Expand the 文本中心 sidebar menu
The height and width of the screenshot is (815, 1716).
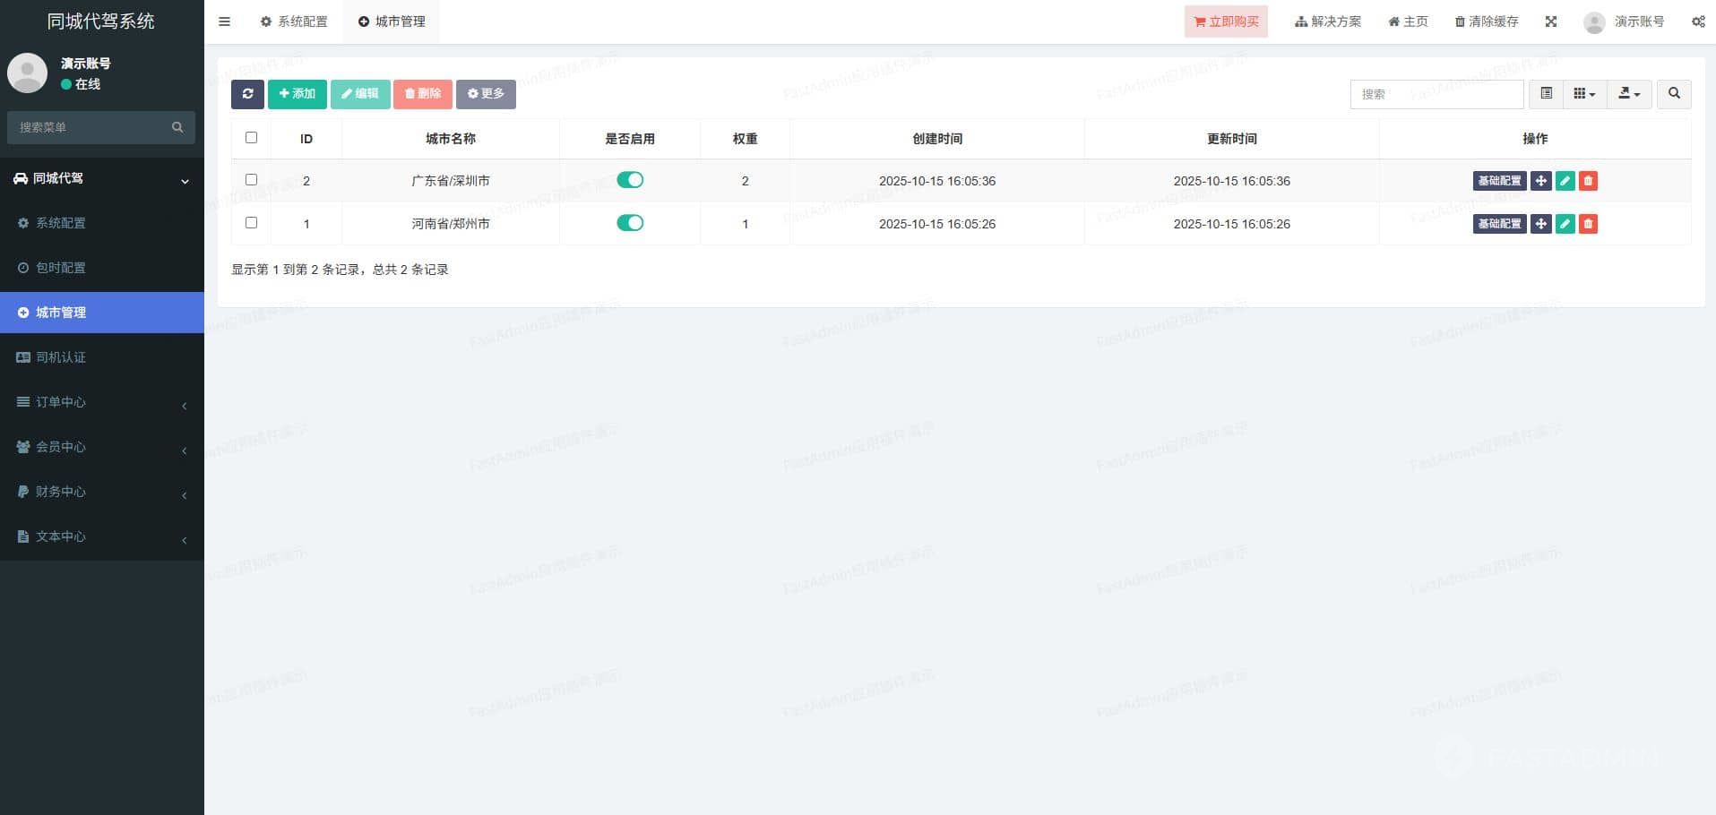[102, 536]
